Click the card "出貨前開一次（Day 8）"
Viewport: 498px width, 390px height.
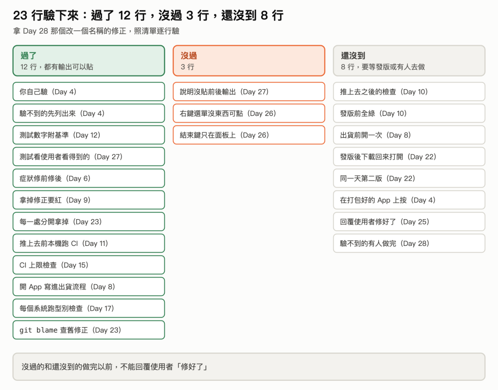[409, 135]
